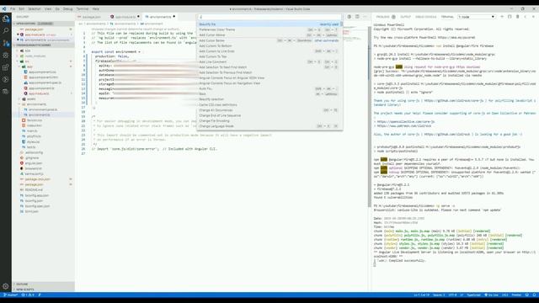The height and width of the screenshot is (303, 539).
Task: Click the errors and warnings status indicator
Action: tap(28, 295)
